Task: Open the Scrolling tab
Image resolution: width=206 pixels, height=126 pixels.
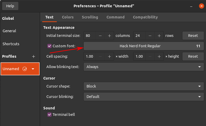Action: pos(90,17)
